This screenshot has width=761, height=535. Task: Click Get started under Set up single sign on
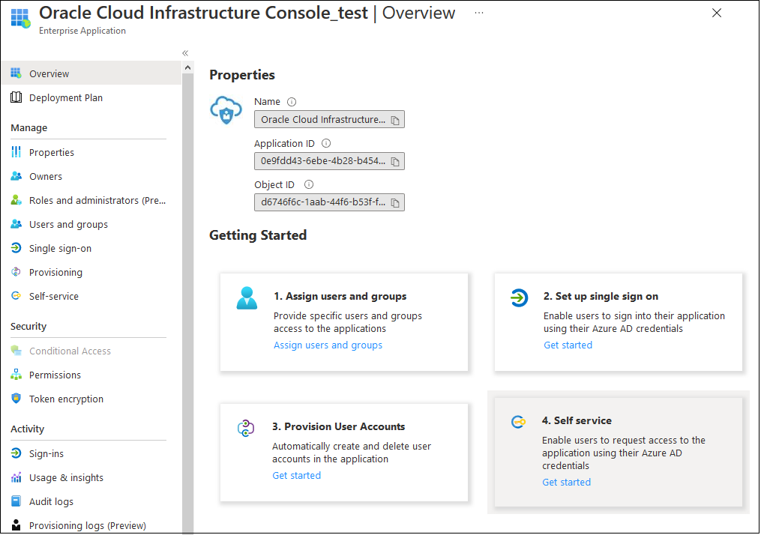568,345
